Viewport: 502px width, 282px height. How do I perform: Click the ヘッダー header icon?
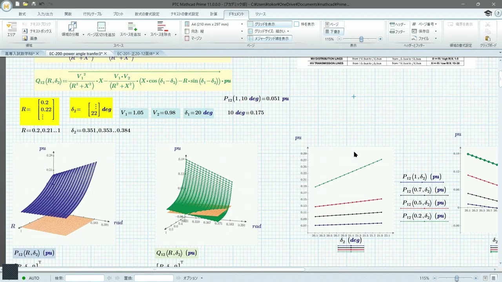398,24
